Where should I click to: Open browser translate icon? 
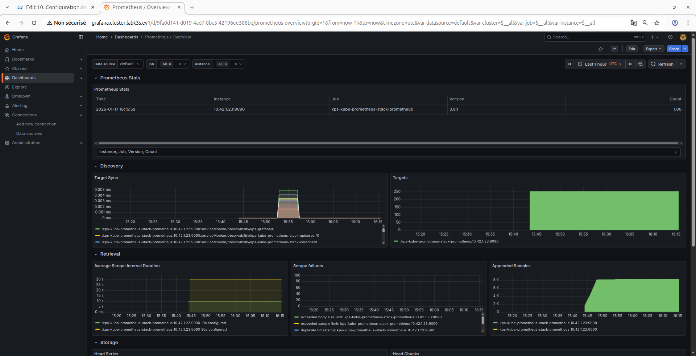point(634,23)
